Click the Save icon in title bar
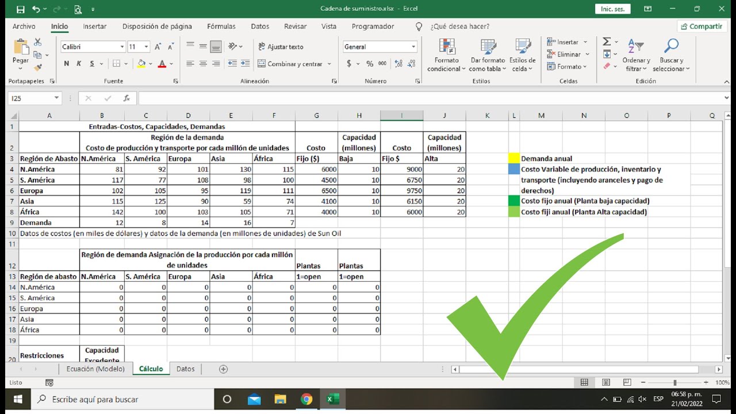This screenshot has width=736, height=414. click(x=21, y=9)
